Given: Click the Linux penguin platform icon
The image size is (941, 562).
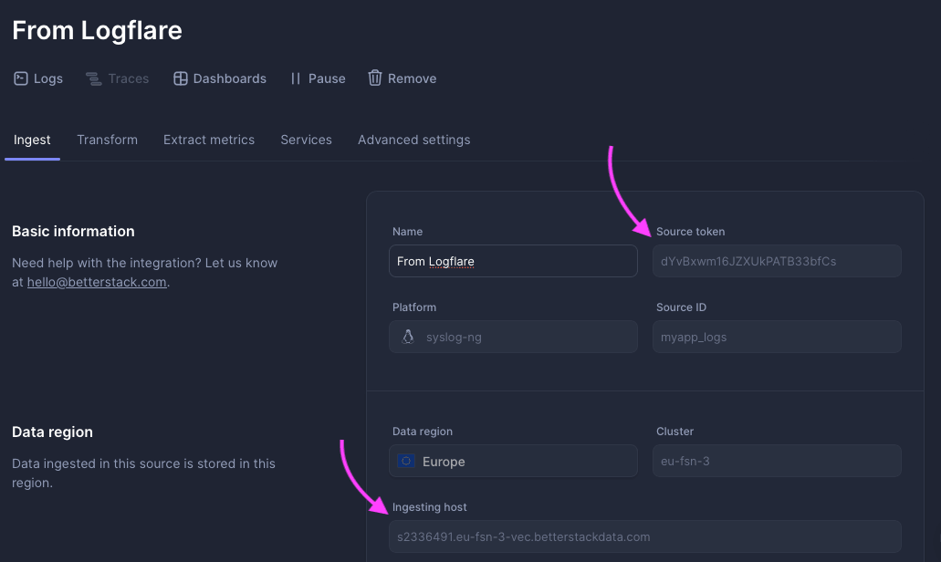Looking at the screenshot, I should pyautogui.click(x=408, y=337).
